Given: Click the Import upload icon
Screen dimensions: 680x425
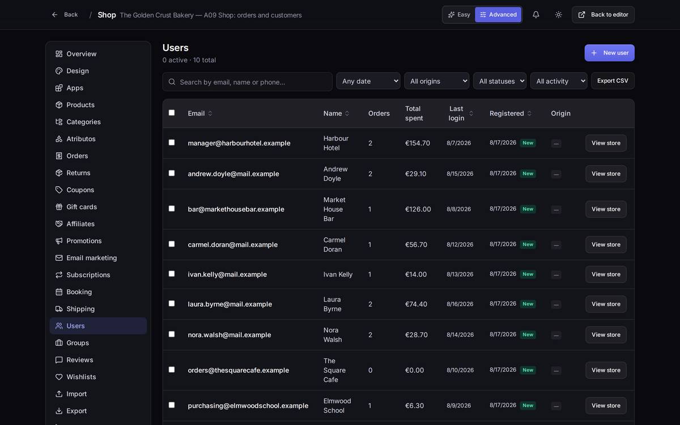Looking at the screenshot, I should pyautogui.click(x=59, y=394).
